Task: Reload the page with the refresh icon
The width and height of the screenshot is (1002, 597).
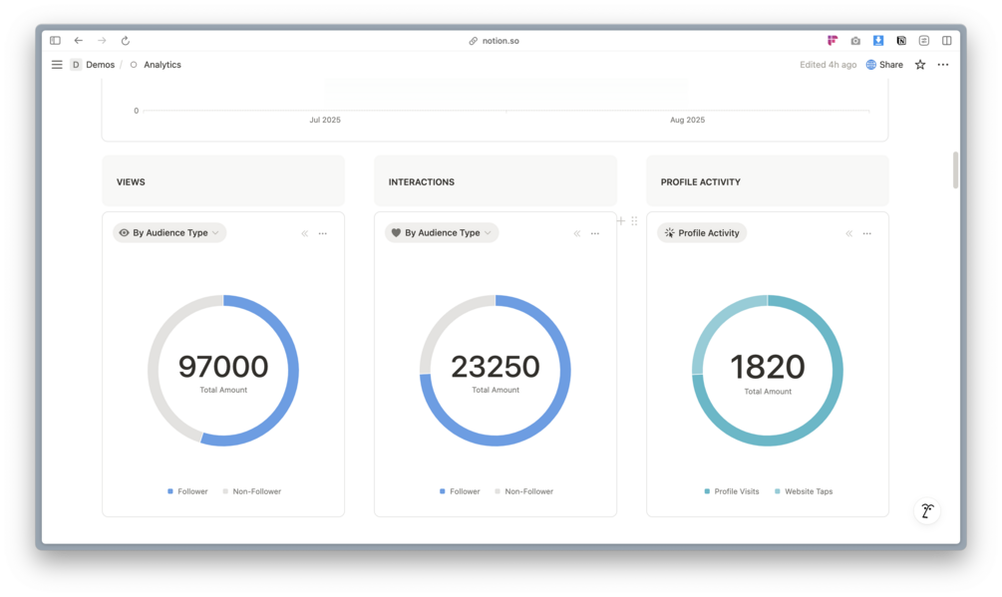Action: pos(126,40)
